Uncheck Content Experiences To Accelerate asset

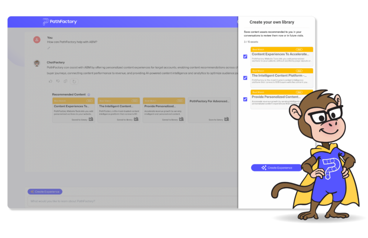(x=245, y=57)
